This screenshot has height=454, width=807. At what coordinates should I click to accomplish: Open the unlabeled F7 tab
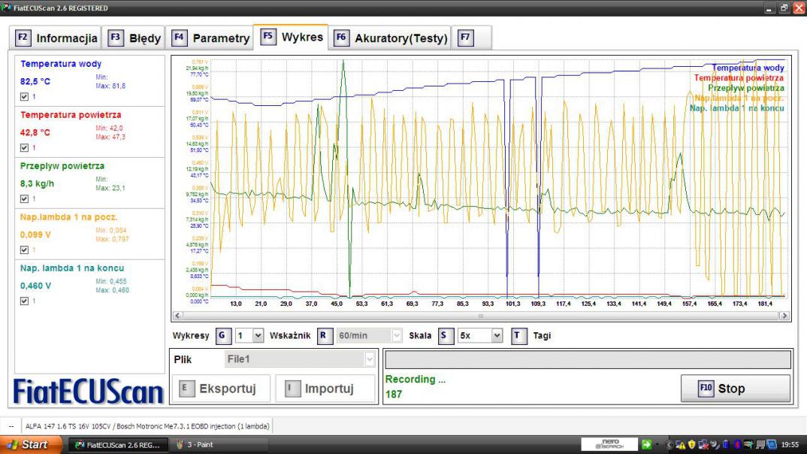[x=471, y=38]
